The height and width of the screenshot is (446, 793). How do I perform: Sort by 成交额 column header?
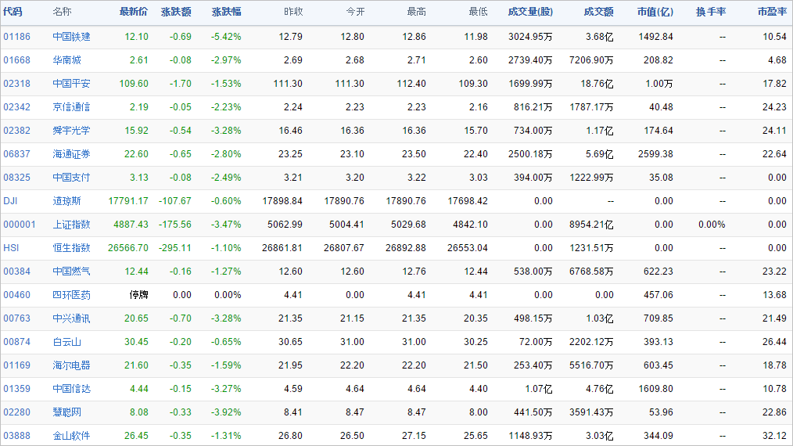598,12
